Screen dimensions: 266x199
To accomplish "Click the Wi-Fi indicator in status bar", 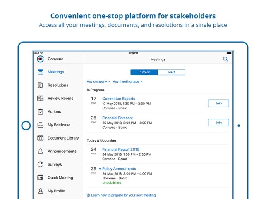I will 41,53.
